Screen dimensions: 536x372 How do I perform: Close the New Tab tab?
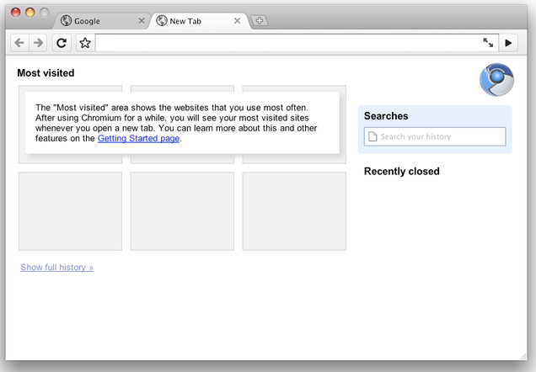[237, 21]
